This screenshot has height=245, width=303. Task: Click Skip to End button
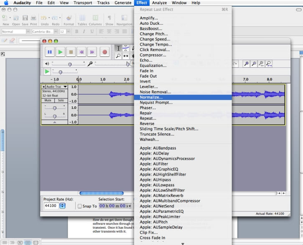92,52
